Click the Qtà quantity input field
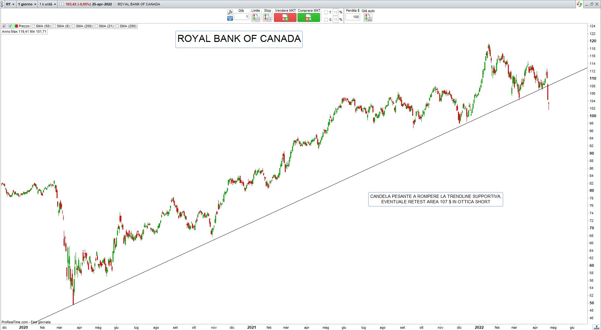Screen dimensions: 601x330 coord(241,17)
